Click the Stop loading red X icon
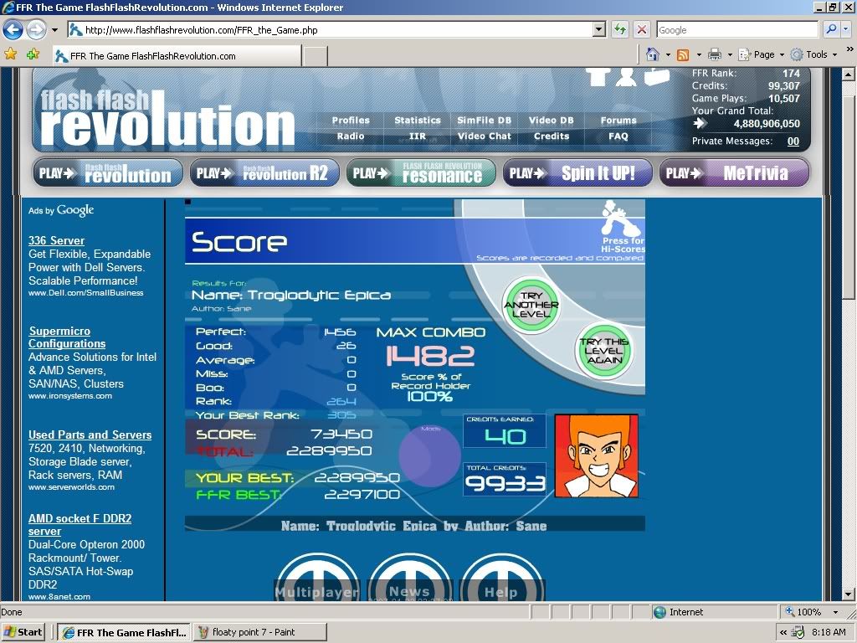This screenshot has height=643, width=857. click(x=642, y=30)
